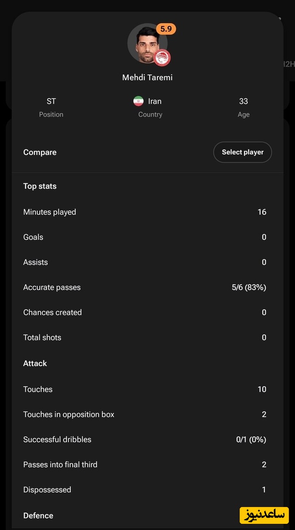The width and height of the screenshot is (295, 530).
Task: Click the red club crest badge
Action: [162, 58]
